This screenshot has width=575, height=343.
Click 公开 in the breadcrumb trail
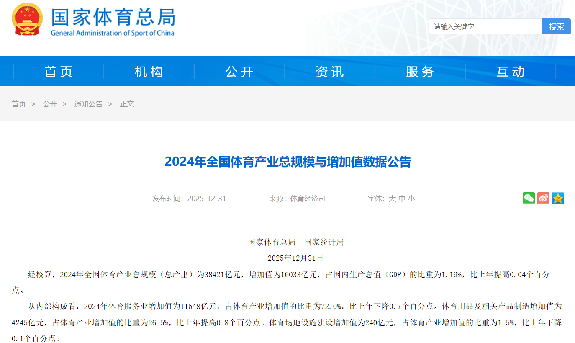[x=50, y=104]
